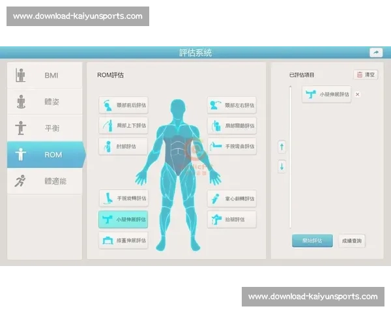This screenshot has height=313, width=391.
Task: Choose 手腕旋轉評估 wrist rotation assessment
Action: 124,198
